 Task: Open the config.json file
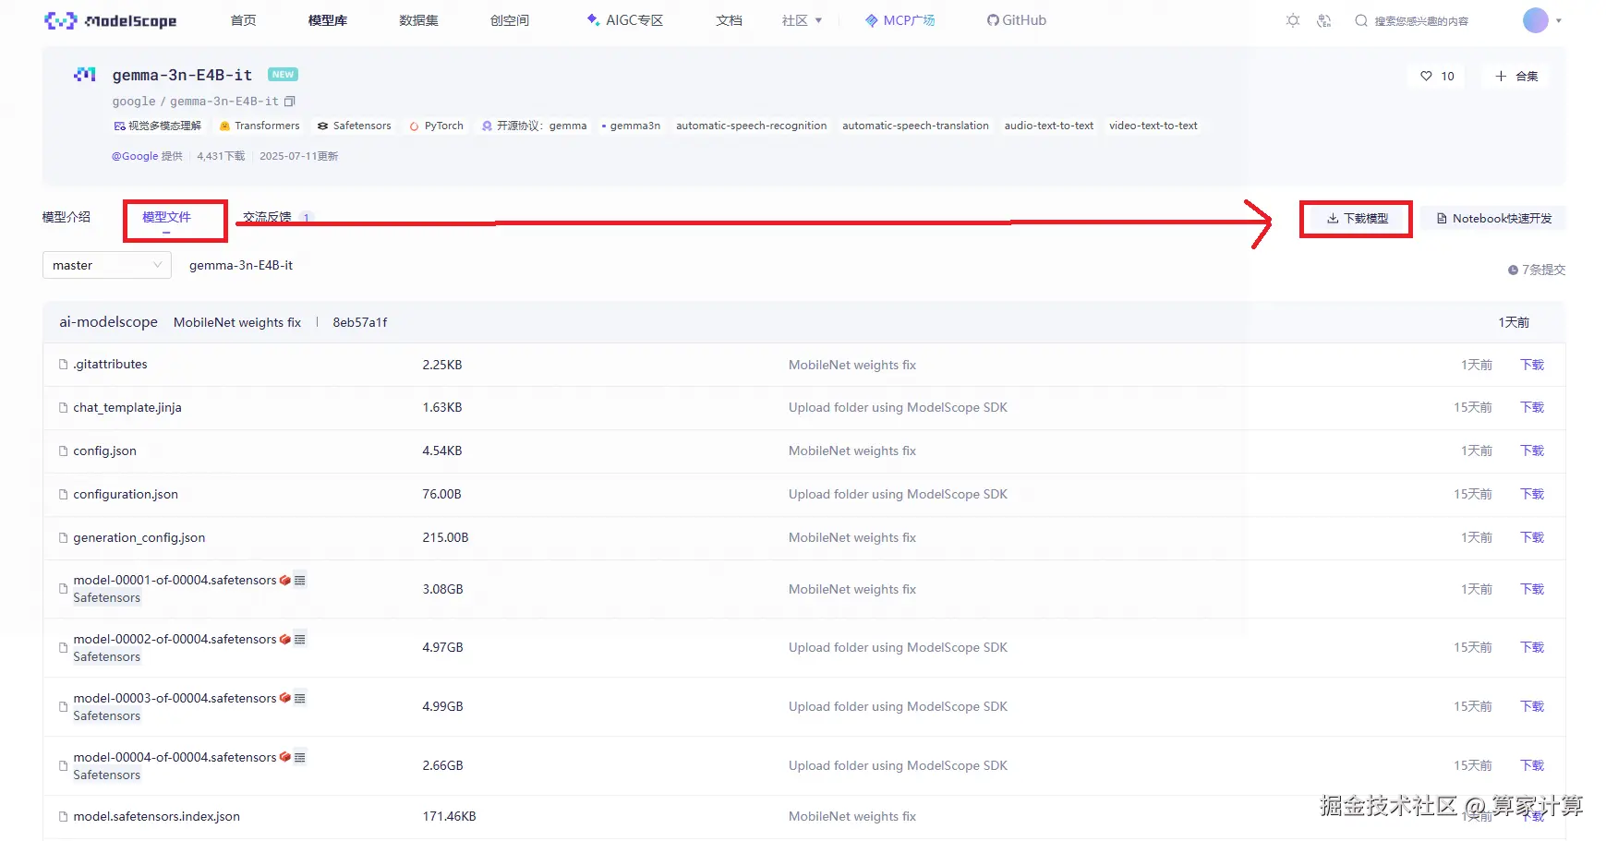point(104,451)
